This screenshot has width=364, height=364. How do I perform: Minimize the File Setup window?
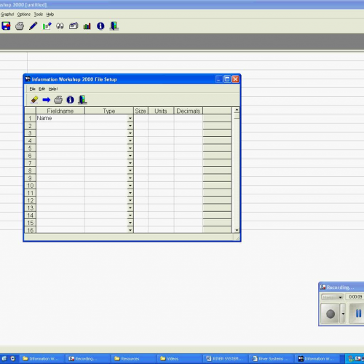click(x=219, y=79)
